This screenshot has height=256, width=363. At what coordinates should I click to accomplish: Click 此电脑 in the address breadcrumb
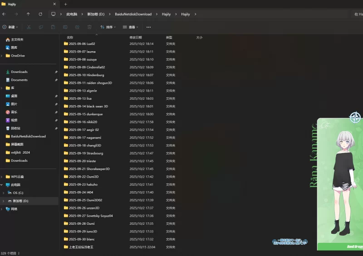click(x=72, y=14)
